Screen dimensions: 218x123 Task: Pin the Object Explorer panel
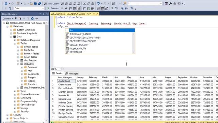tap(43, 14)
